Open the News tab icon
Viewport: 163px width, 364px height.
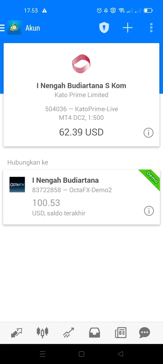pyautogui.click(x=120, y=333)
